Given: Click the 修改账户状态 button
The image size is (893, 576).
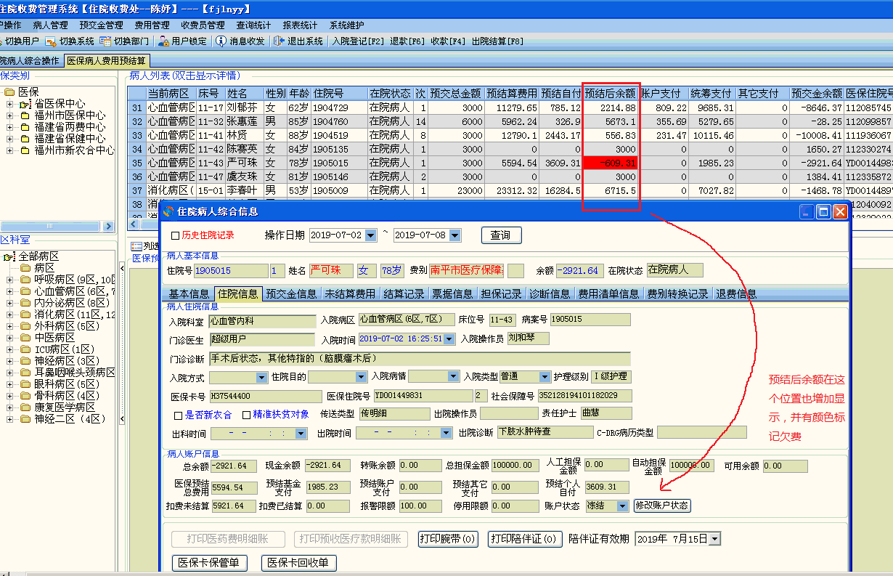Looking at the screenshot, I should click(x=662, y=506).
